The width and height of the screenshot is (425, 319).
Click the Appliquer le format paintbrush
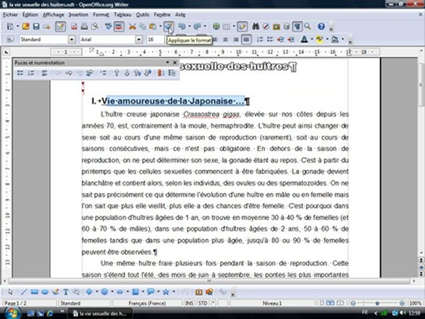point(168,26)
